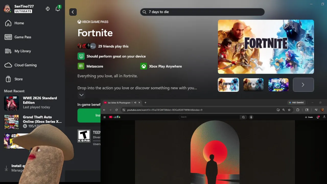Open the Home menu item
The height and width of the screenshot is (184, 327).
coord(19,23)
